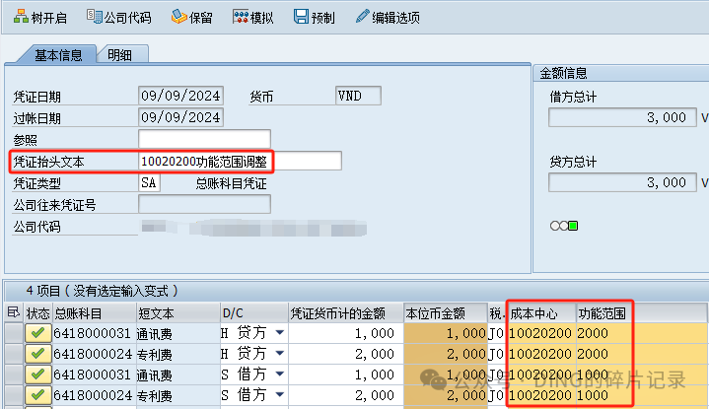The width and height of the screenshot is (709, 409).
Task: Click the balance traffic light indicator
Action: click(x=564, y=226)
